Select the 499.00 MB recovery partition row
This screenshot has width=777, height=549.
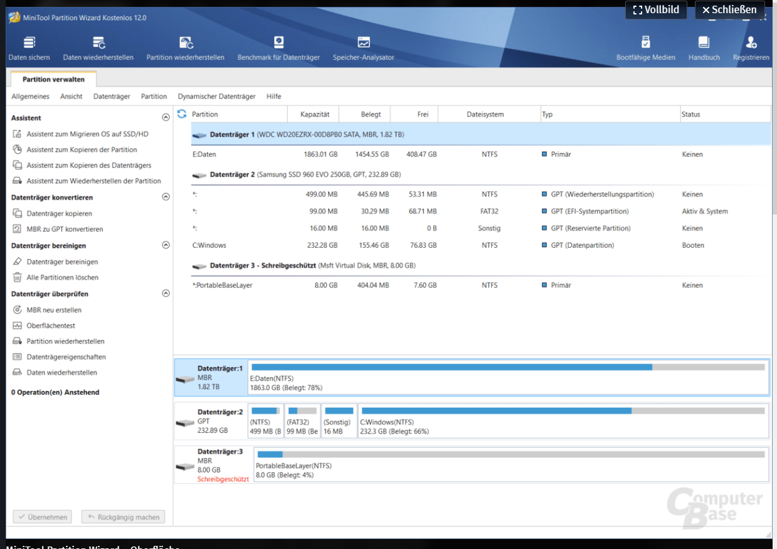(x=481, y=195)
